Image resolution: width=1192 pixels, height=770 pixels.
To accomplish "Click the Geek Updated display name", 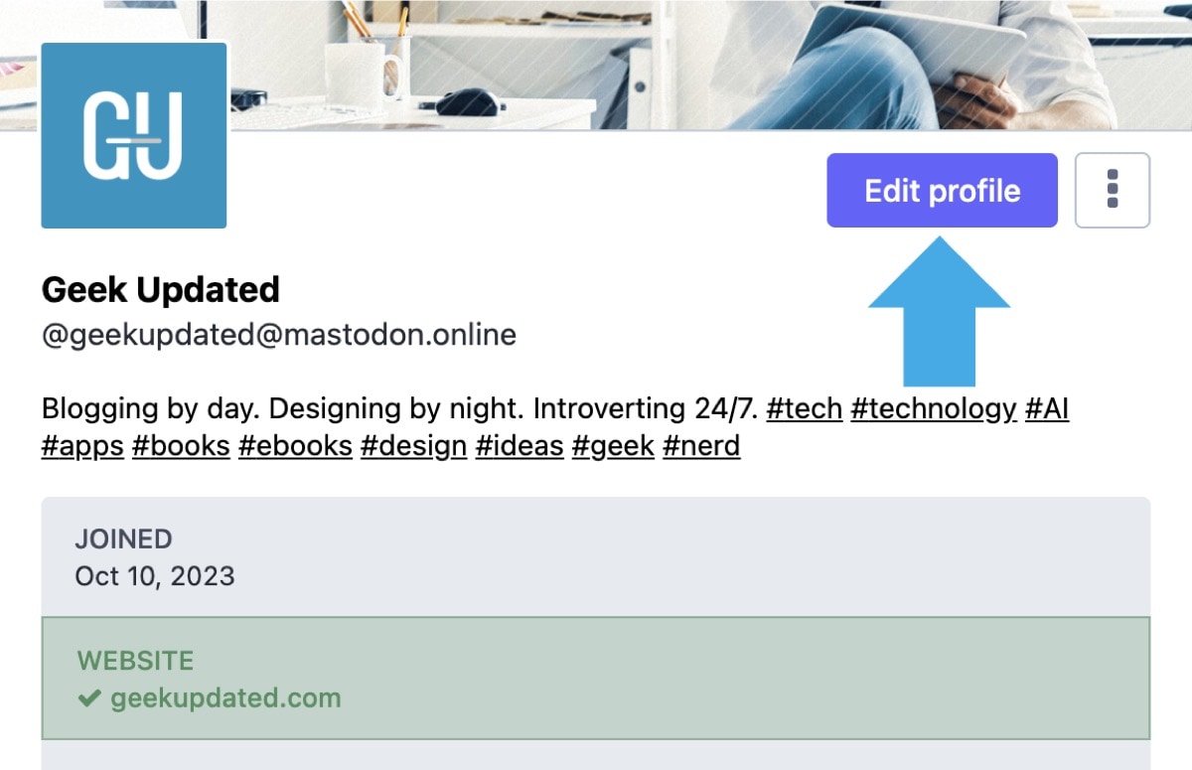I will pyautogui.click(x=161, y=290).
